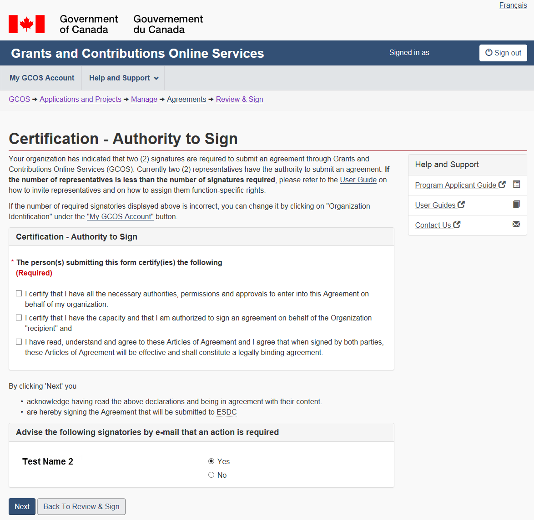Click the Canada flag logo
534x520 pixels.
click(x=26, y=24)
